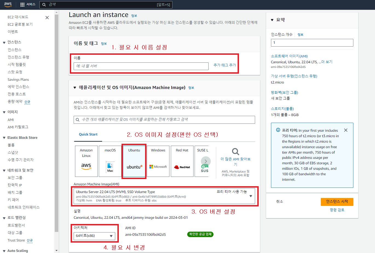Switch to the Quick Start tab
Image resolution: width=375 pixels, height=253 pixels.
point(88,134)
